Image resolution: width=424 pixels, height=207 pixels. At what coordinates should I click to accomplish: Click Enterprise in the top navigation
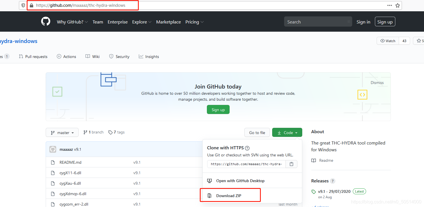tap(117, 22)
